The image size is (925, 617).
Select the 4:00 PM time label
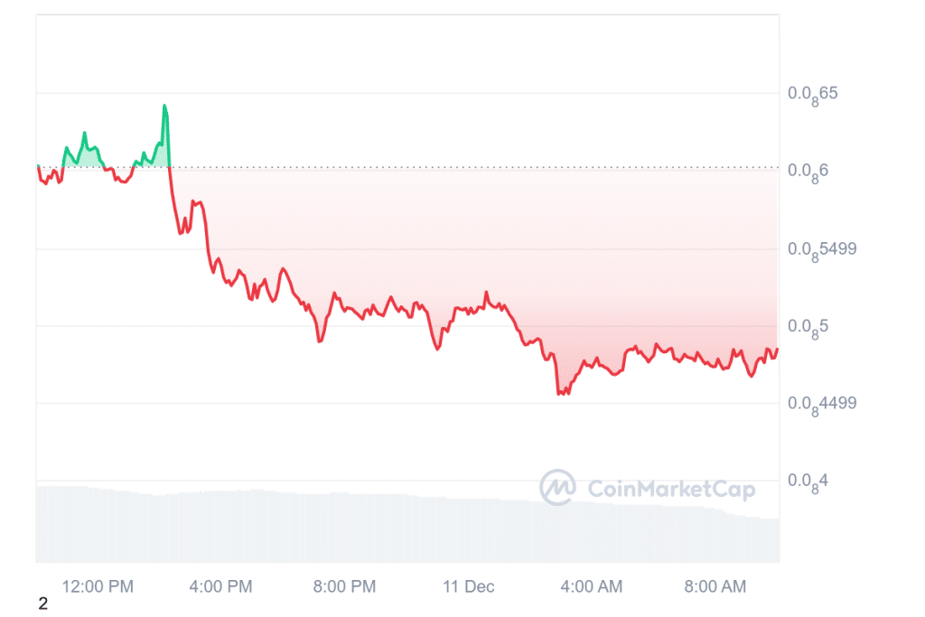pyautogui.click(x=220, y=586)
